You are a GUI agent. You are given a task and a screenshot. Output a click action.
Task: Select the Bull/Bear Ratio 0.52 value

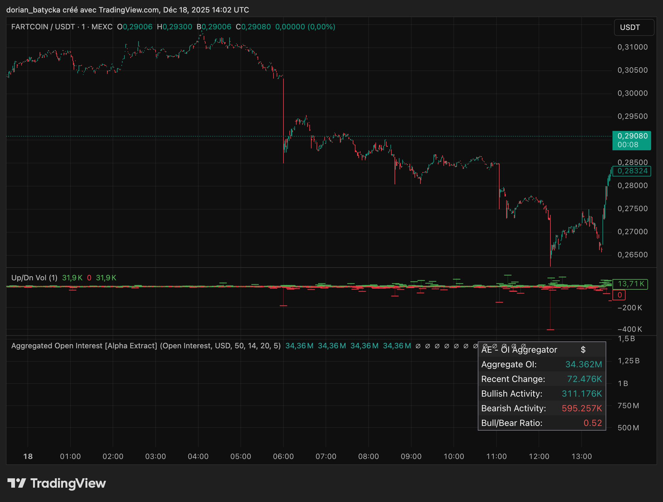pos(593,423)
